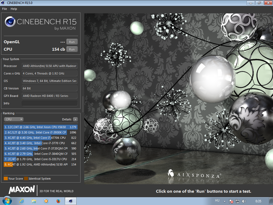Click the MAXON logo at the bottom
273x205 pixels.
22,190
